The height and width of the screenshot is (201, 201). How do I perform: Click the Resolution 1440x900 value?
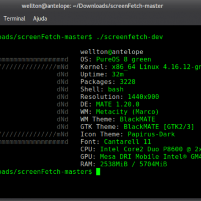(143, 97)
